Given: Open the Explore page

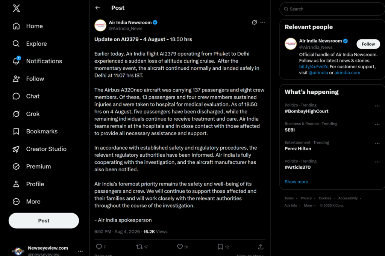Looking at the screenshot, I should (x=30, y=43).
